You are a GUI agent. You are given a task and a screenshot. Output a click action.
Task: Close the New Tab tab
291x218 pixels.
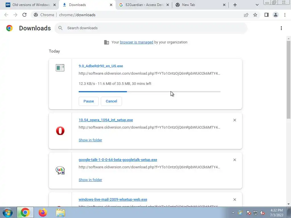[x=224, y=5]
